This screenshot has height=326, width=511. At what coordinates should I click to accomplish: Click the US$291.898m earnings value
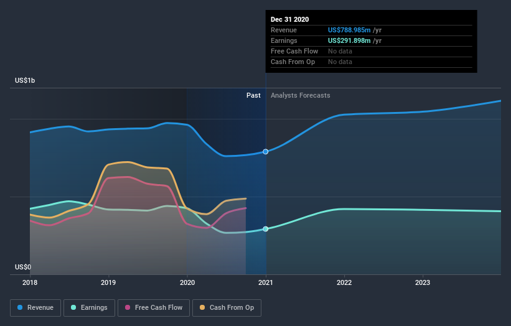[x=349, y=40]
